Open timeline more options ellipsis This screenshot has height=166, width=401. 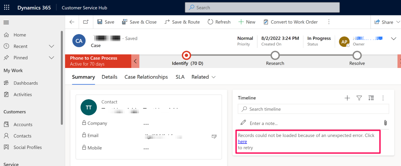383,98
